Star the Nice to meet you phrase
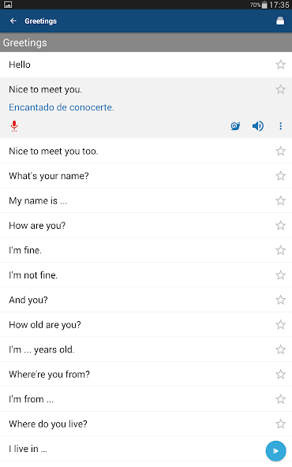This screenshot has height=467, width=292. (280, 89)
